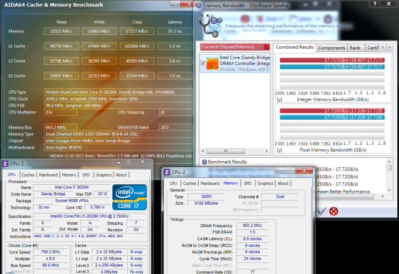Click the Benchmark Results scroll-down arrow

point(389,190)
